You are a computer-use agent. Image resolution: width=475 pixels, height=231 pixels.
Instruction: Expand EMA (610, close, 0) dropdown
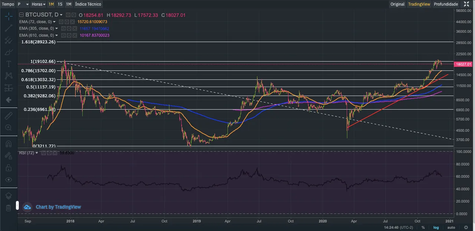57,35
